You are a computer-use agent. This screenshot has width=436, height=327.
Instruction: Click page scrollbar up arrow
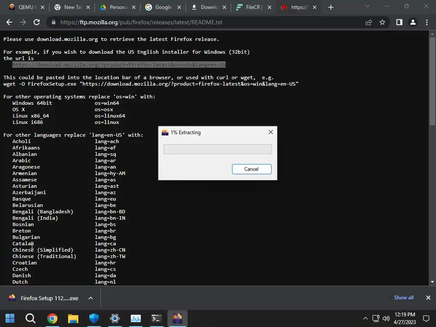point(432,34)
